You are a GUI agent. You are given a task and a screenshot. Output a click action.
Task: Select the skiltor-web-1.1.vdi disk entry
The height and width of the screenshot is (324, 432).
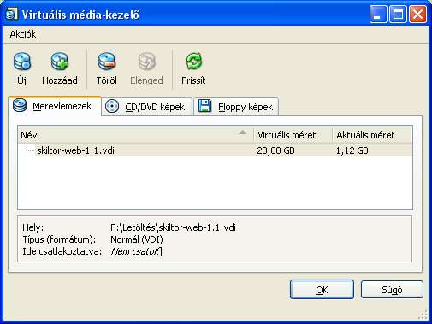tap(215, 150)
